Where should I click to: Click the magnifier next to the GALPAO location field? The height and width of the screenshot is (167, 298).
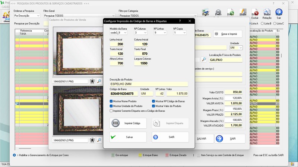click(204, 59)
